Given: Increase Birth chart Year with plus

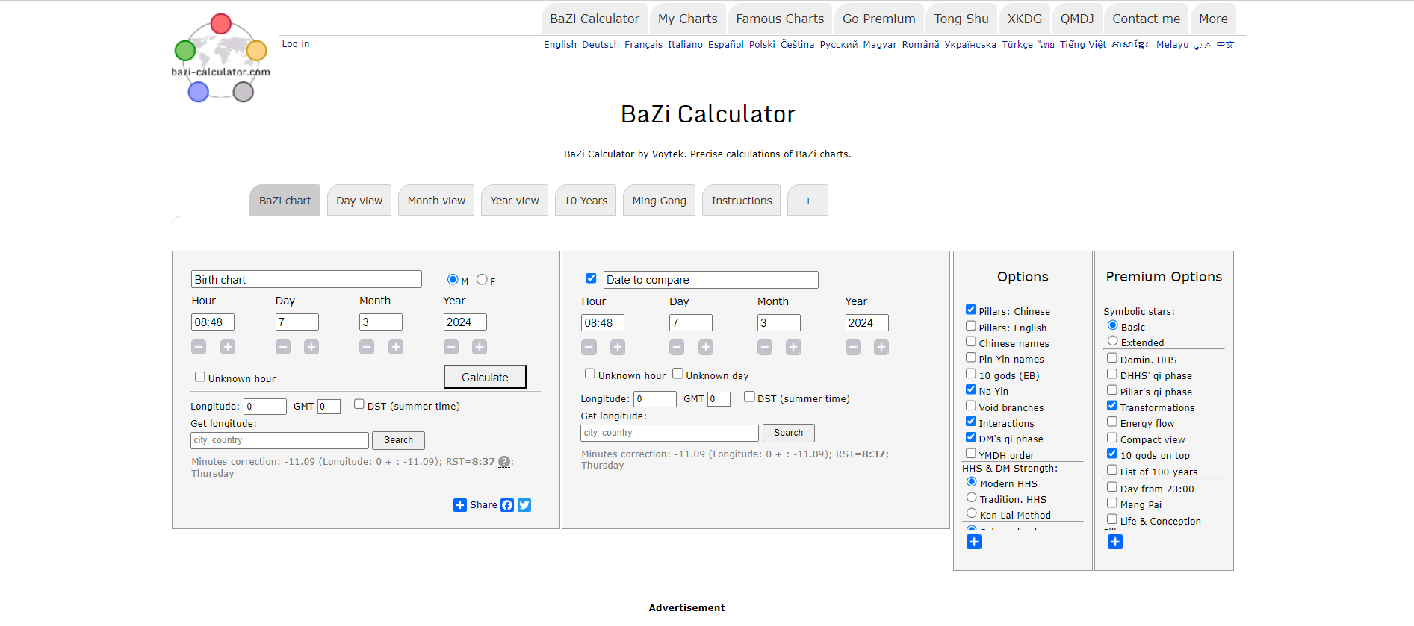Looking at the screenshot, I should 480,347.
